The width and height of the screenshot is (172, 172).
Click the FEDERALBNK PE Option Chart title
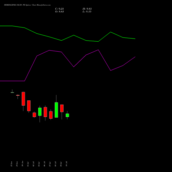click(27, 5)
